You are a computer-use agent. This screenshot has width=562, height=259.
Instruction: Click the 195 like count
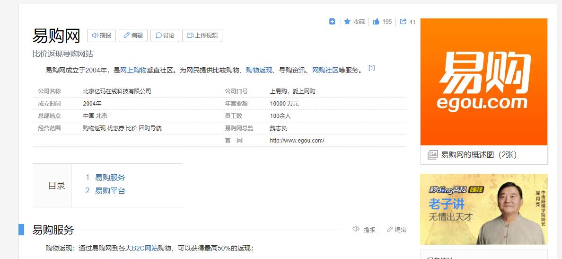pyautogui.click(x=387, y=21)
